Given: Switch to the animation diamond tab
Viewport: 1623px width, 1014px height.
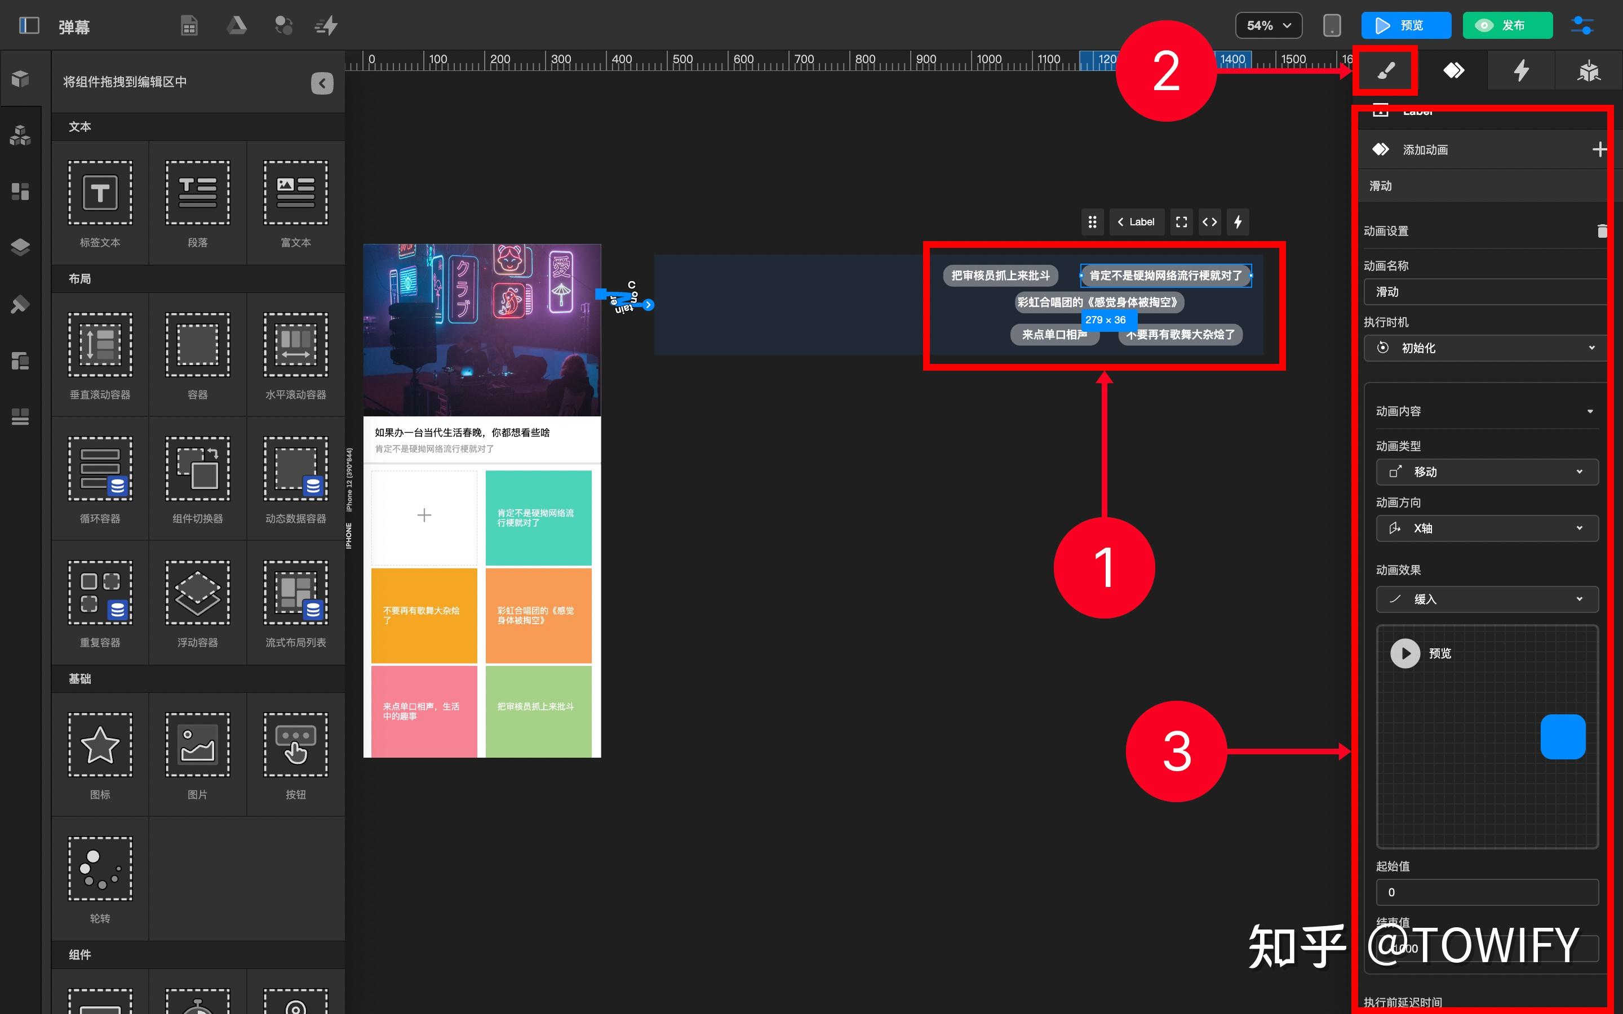Looking at the screenshot, I should click(x=1453, y=70).
